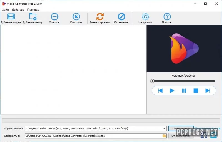Click the Опции кодера button
This screenshot has height=142, width=222.
[181, 128]
